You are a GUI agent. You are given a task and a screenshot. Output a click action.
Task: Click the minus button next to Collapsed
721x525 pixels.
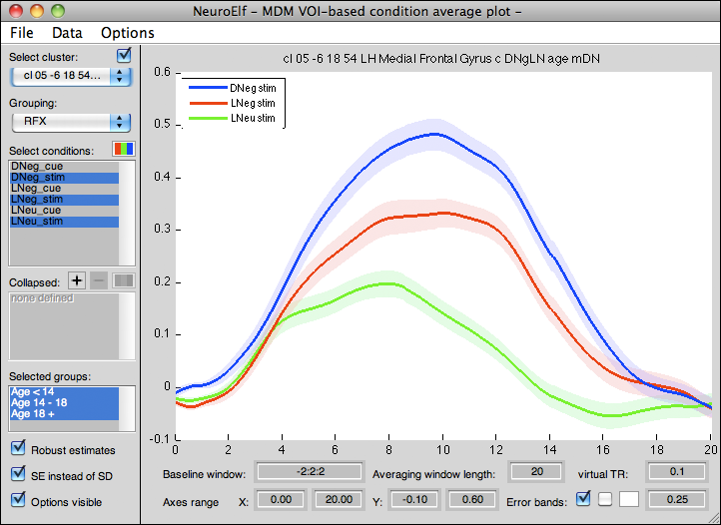(x=100, y=281)
